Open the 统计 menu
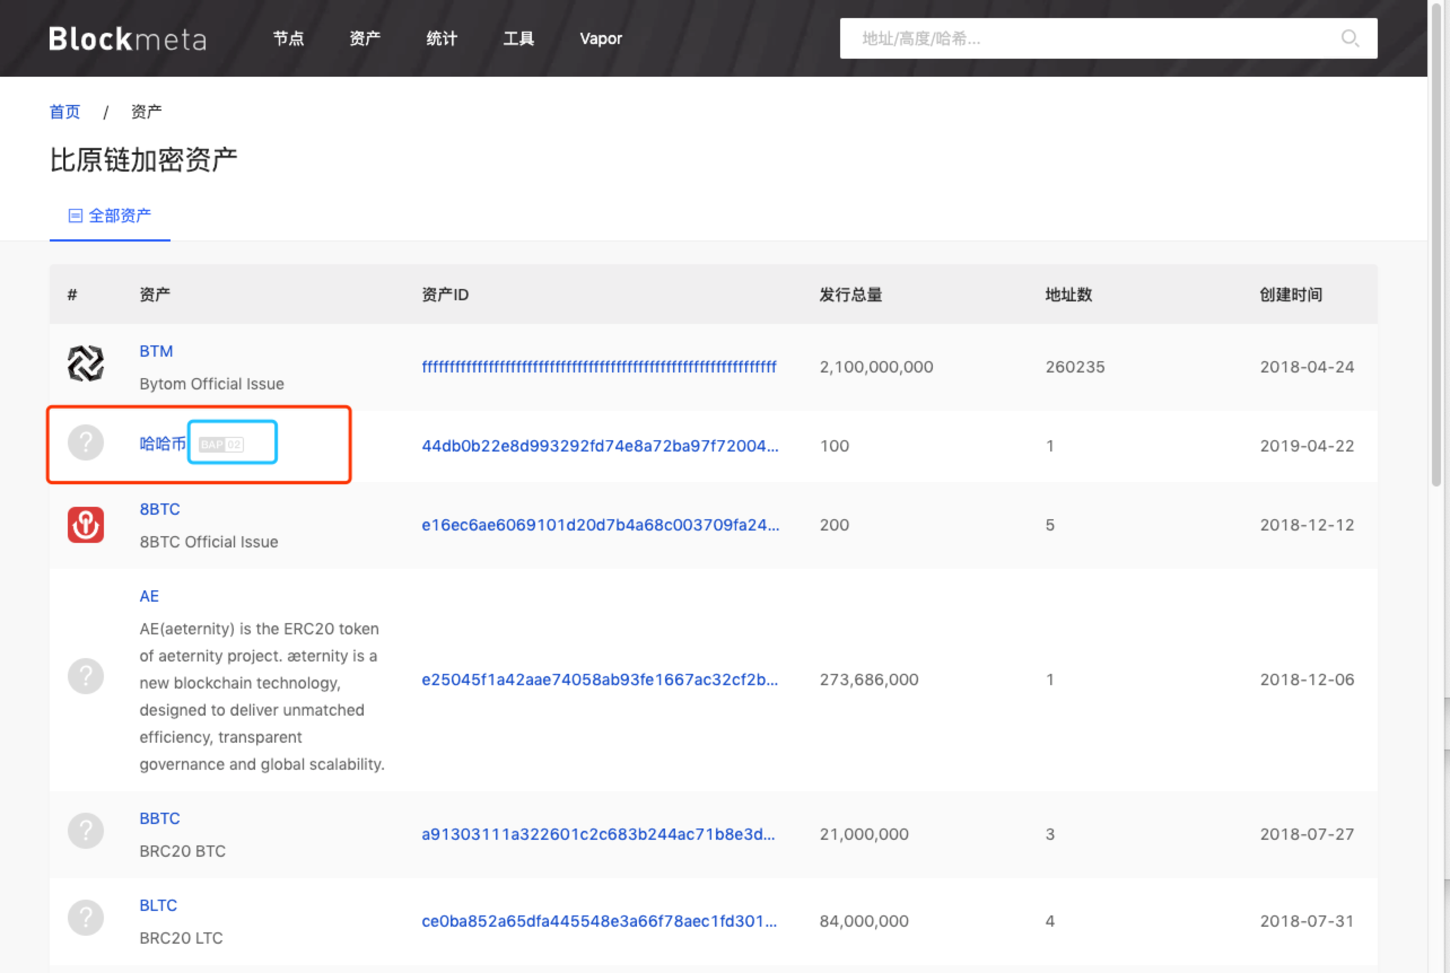Viewport: 1450px width, 973px height. (442, 38)
